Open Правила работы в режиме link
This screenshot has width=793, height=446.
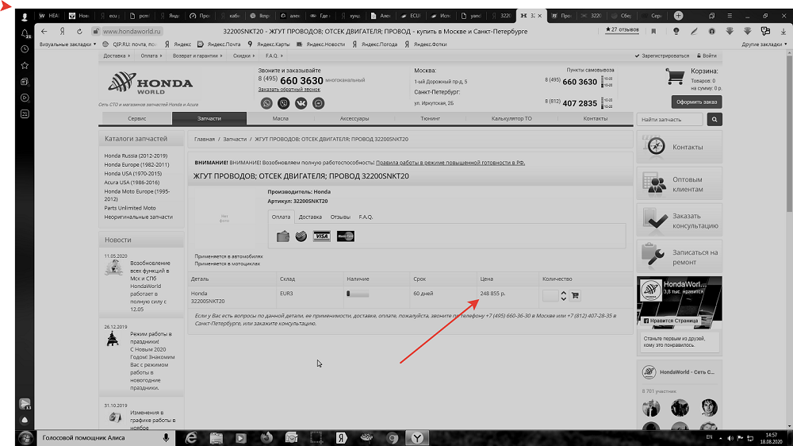[x=450, y=163]
